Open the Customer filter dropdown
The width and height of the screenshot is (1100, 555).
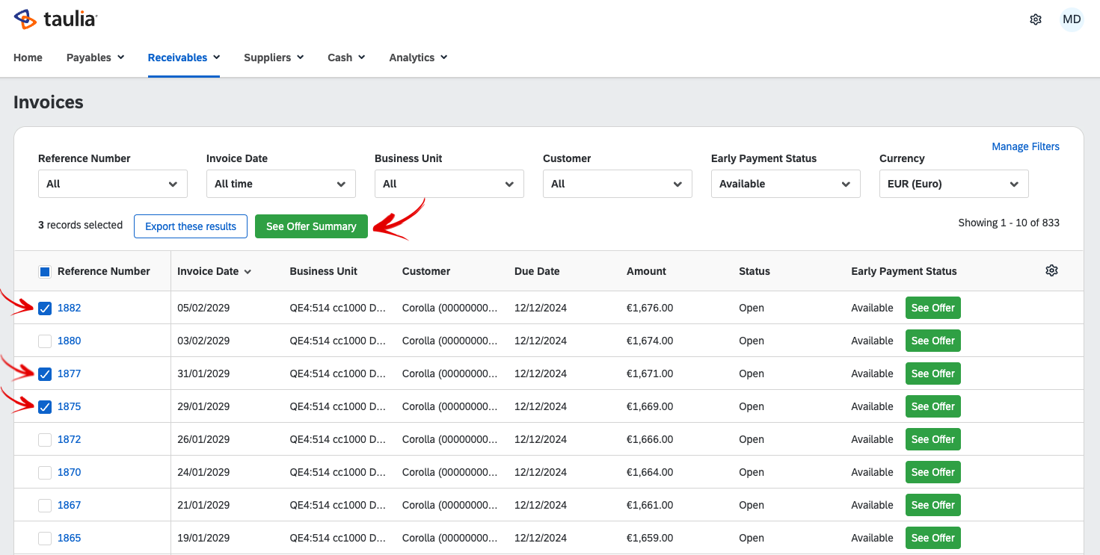tap(618, 184)
